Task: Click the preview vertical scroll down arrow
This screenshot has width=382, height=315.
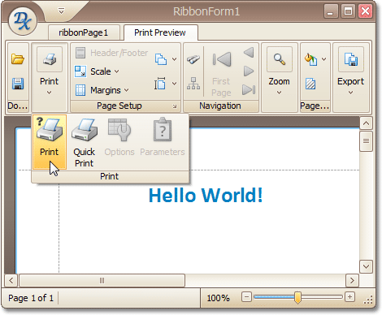Action: tap(367, 266)
